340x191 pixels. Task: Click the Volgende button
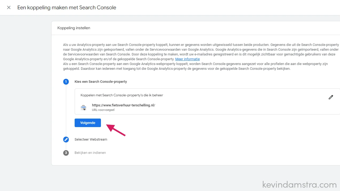(x=88, y=123)
